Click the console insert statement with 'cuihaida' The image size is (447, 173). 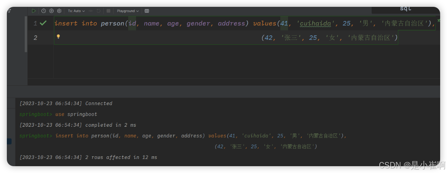[x=201, y=136]
